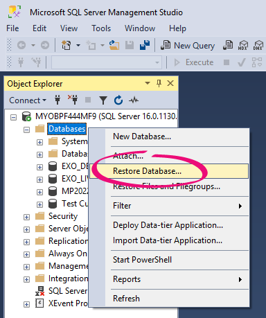Open the Window menu
Image resolution: width=266 pixels, height=318 pixels.
(x=140, y=28)
